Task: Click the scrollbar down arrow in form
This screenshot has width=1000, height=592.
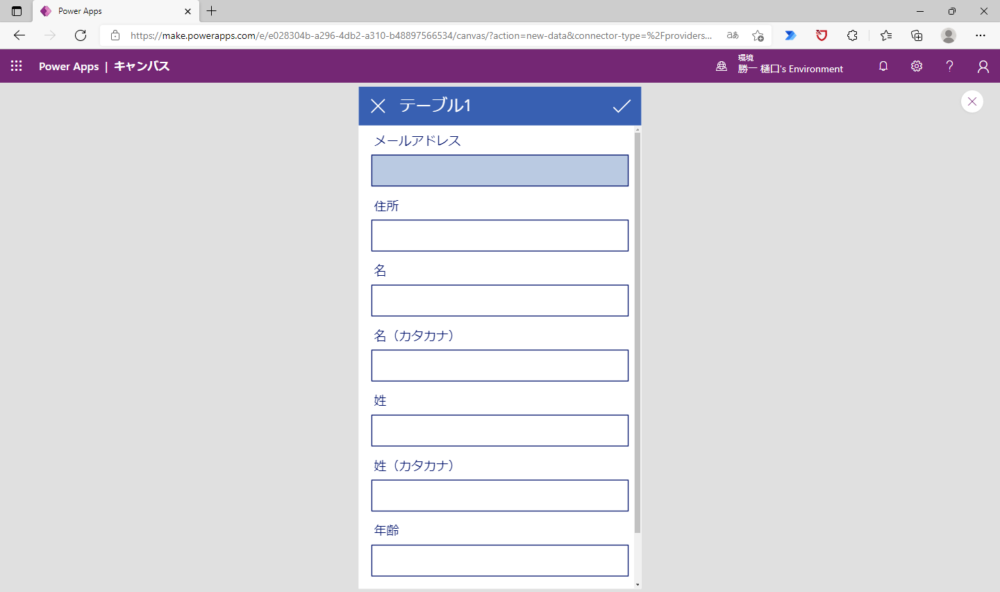Action: click(637, 585)
